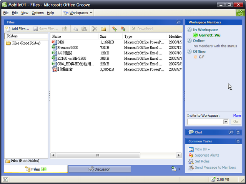Open the Invite to Workspace combo box arrow
This screenshot has height=184, width=246.
click(x=226, y=122)
